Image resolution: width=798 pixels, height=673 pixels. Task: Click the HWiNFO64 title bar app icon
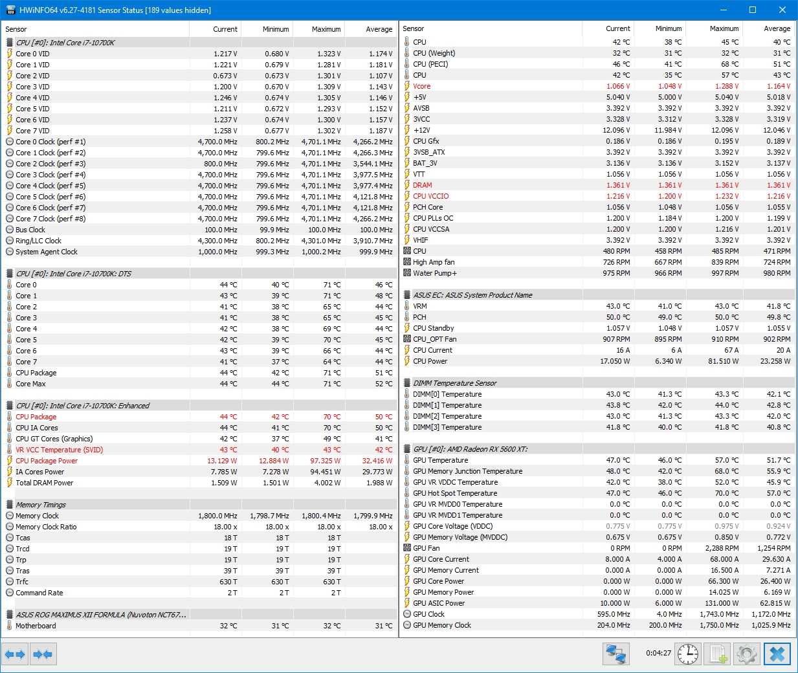pyautogui.click(x=10, y=10)
